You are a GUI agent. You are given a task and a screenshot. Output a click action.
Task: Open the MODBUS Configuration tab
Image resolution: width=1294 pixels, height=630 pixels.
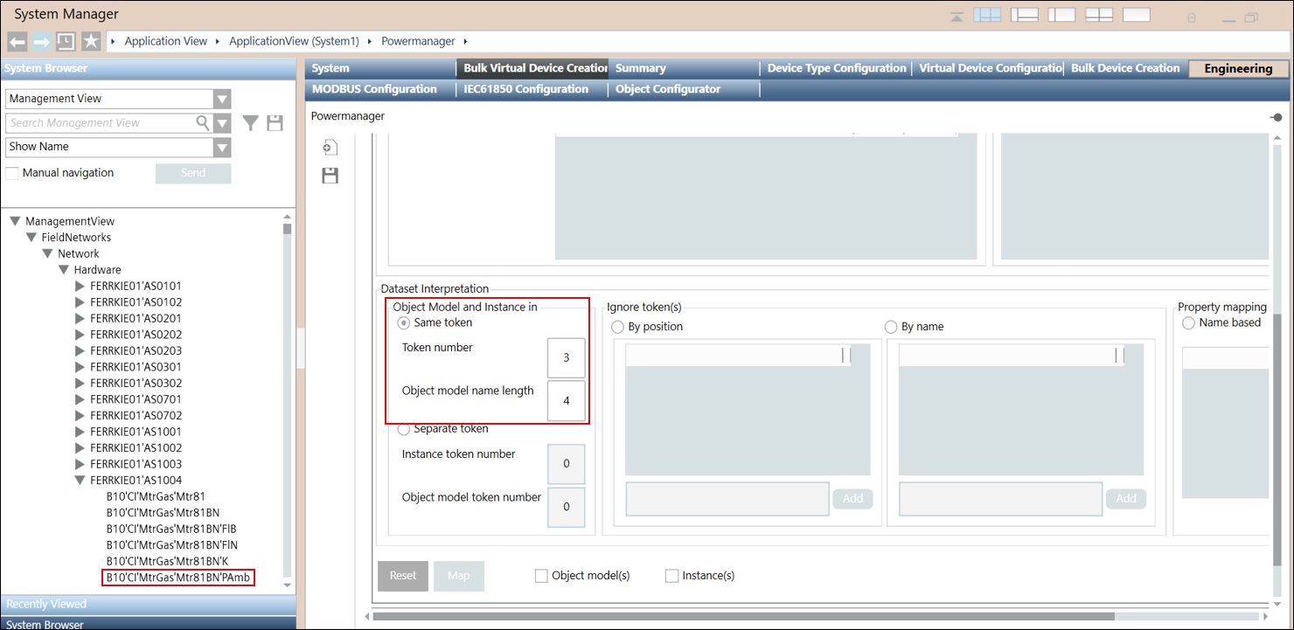tap(372, 88)
